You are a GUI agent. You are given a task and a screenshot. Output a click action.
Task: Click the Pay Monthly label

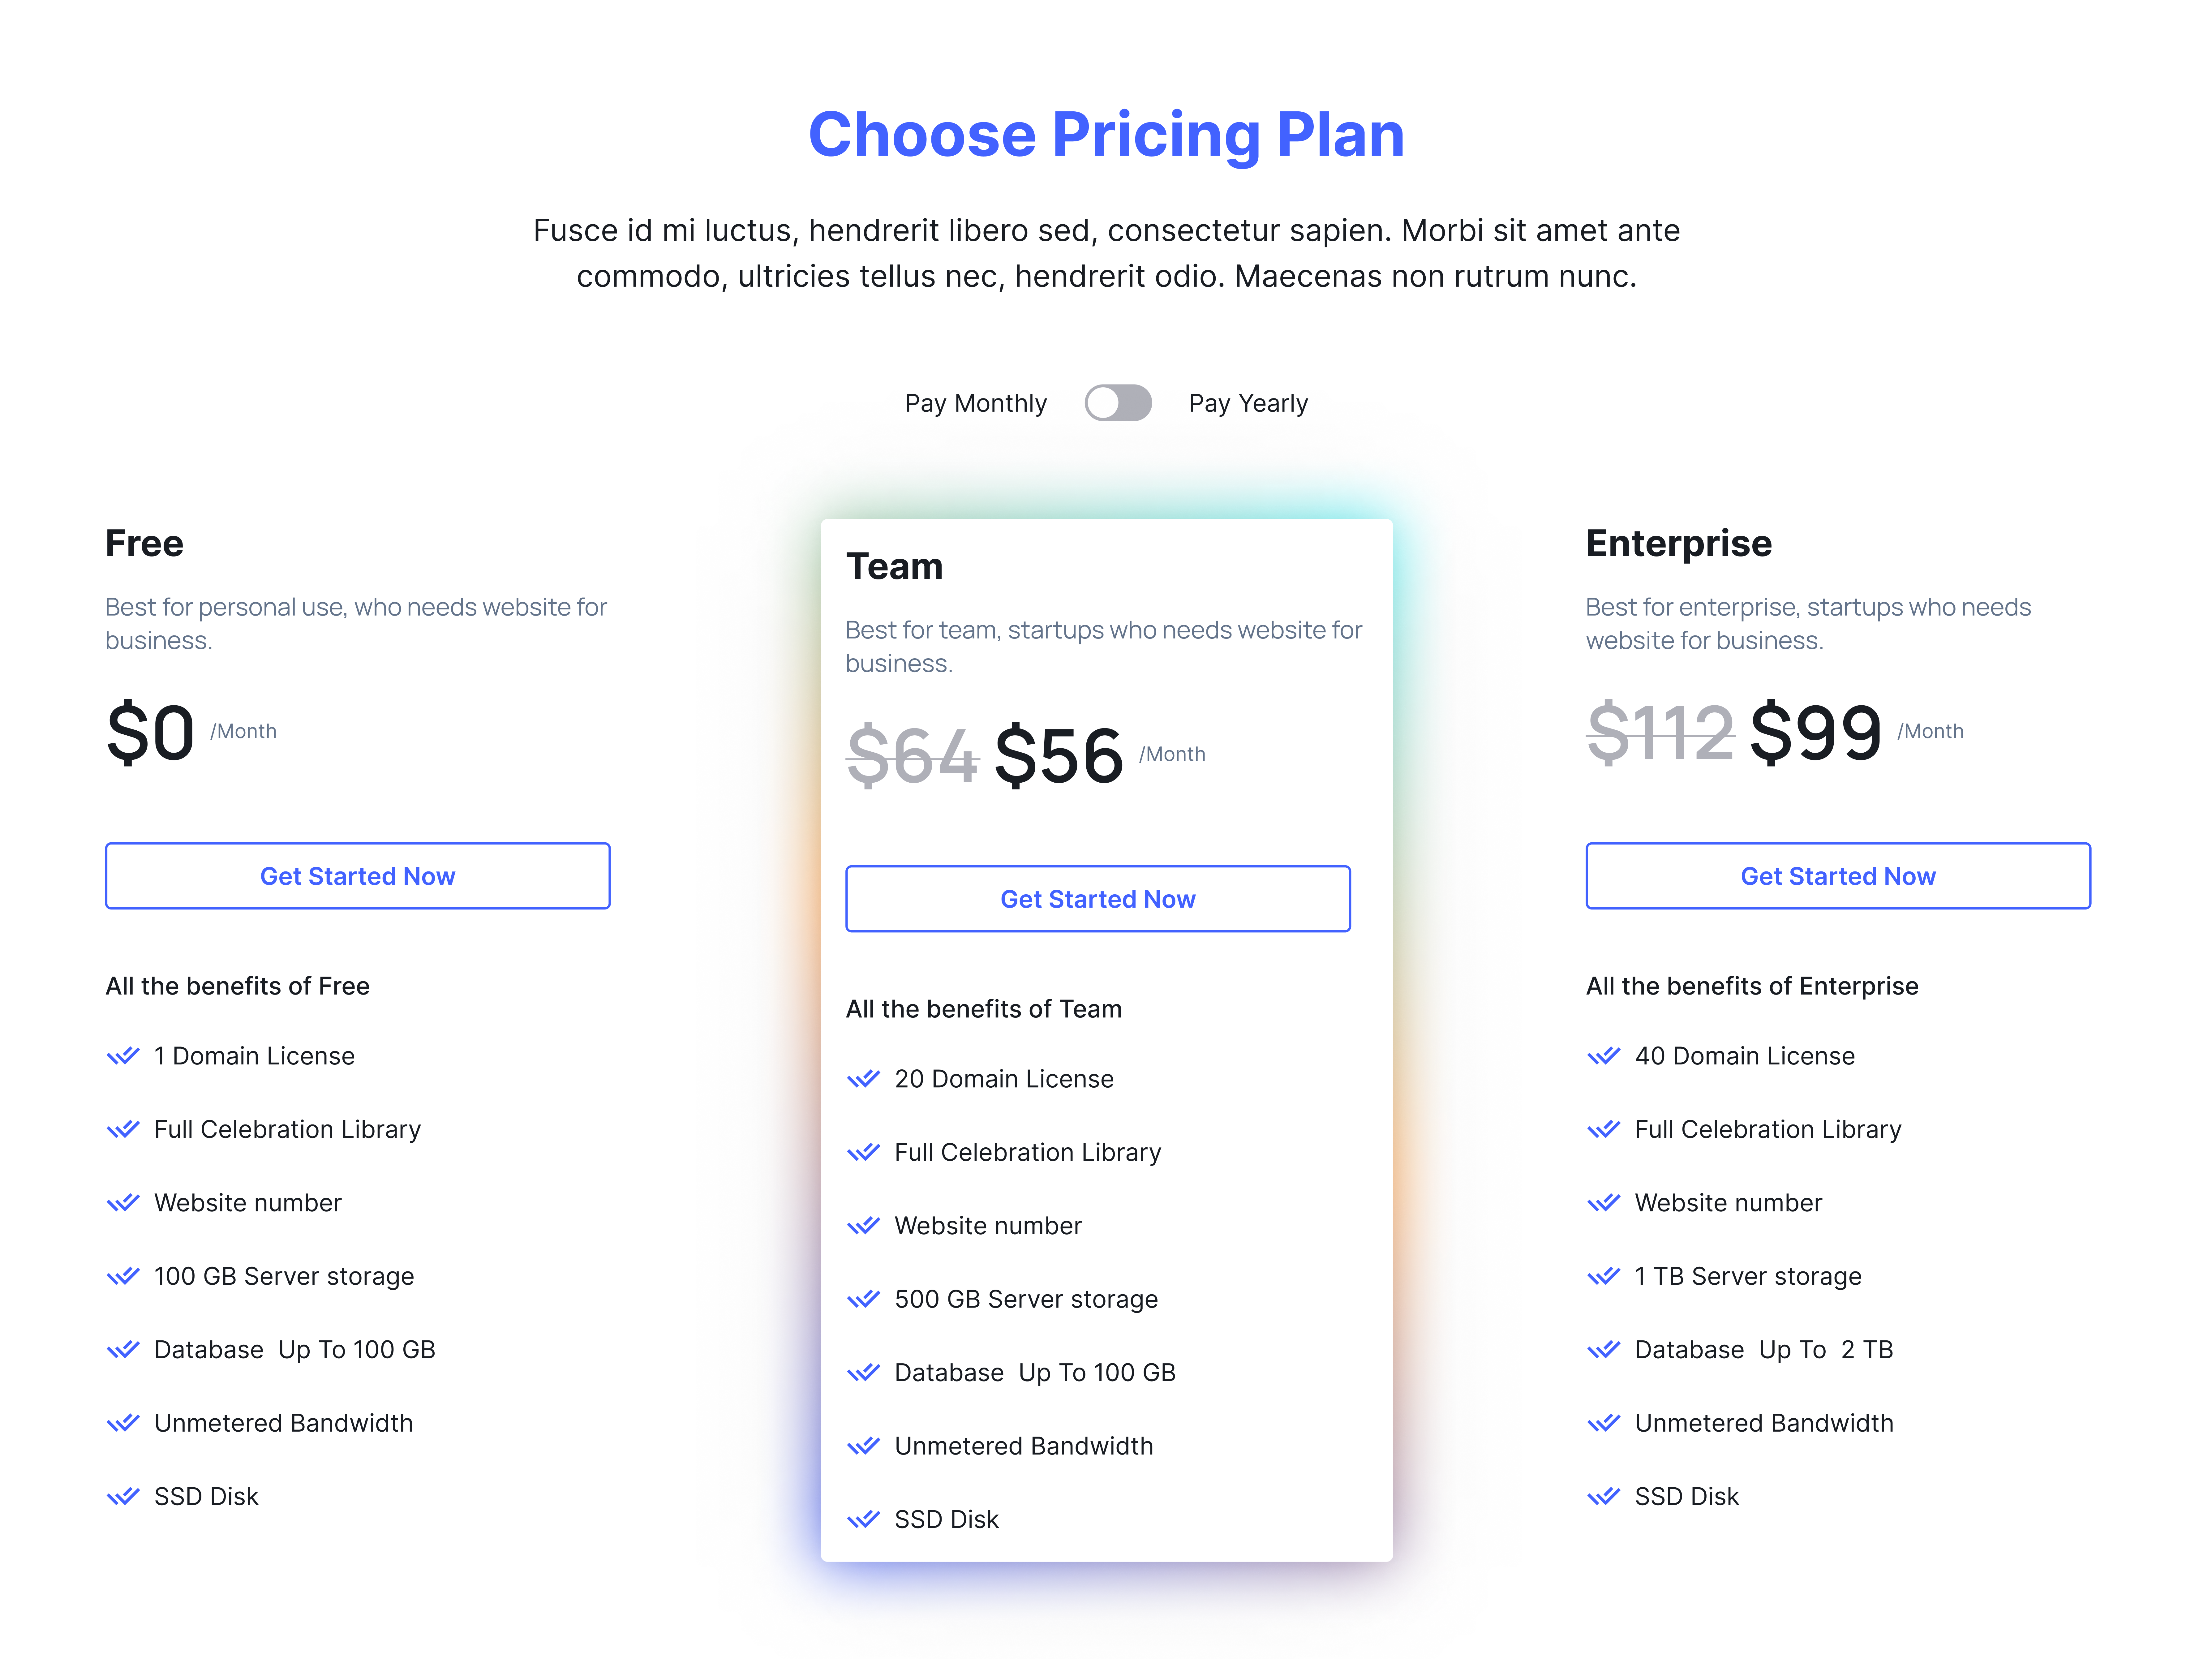point(975,403)
